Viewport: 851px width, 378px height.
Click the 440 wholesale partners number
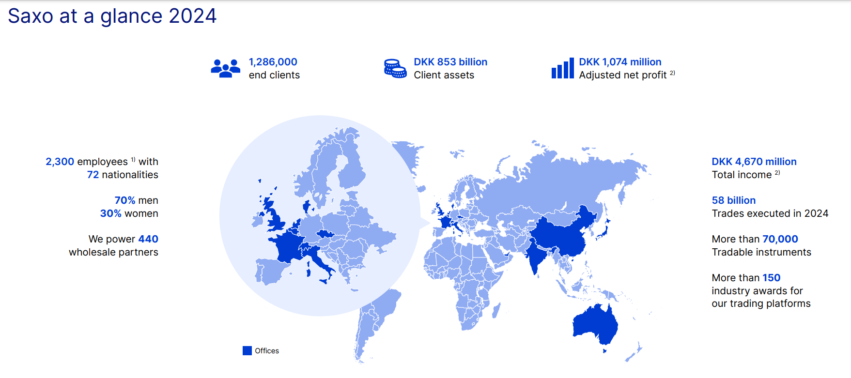point(148,239)
